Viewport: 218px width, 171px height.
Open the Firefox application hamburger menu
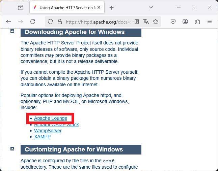coord(210,22)
